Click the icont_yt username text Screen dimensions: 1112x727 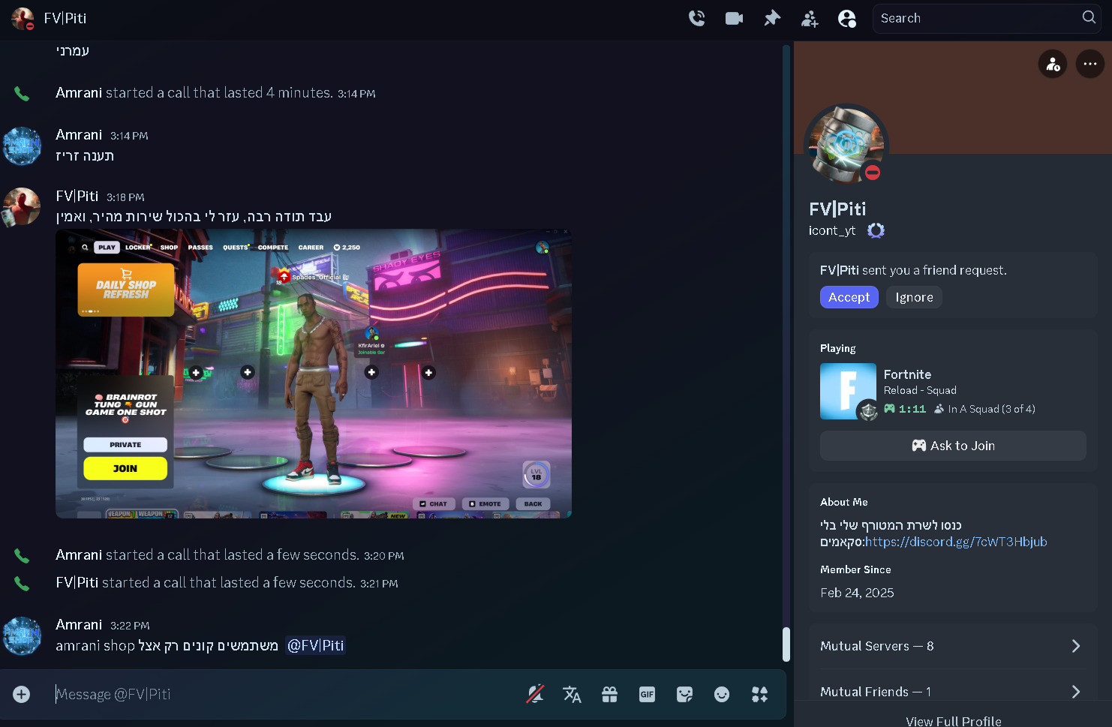(x=832, y=230)
